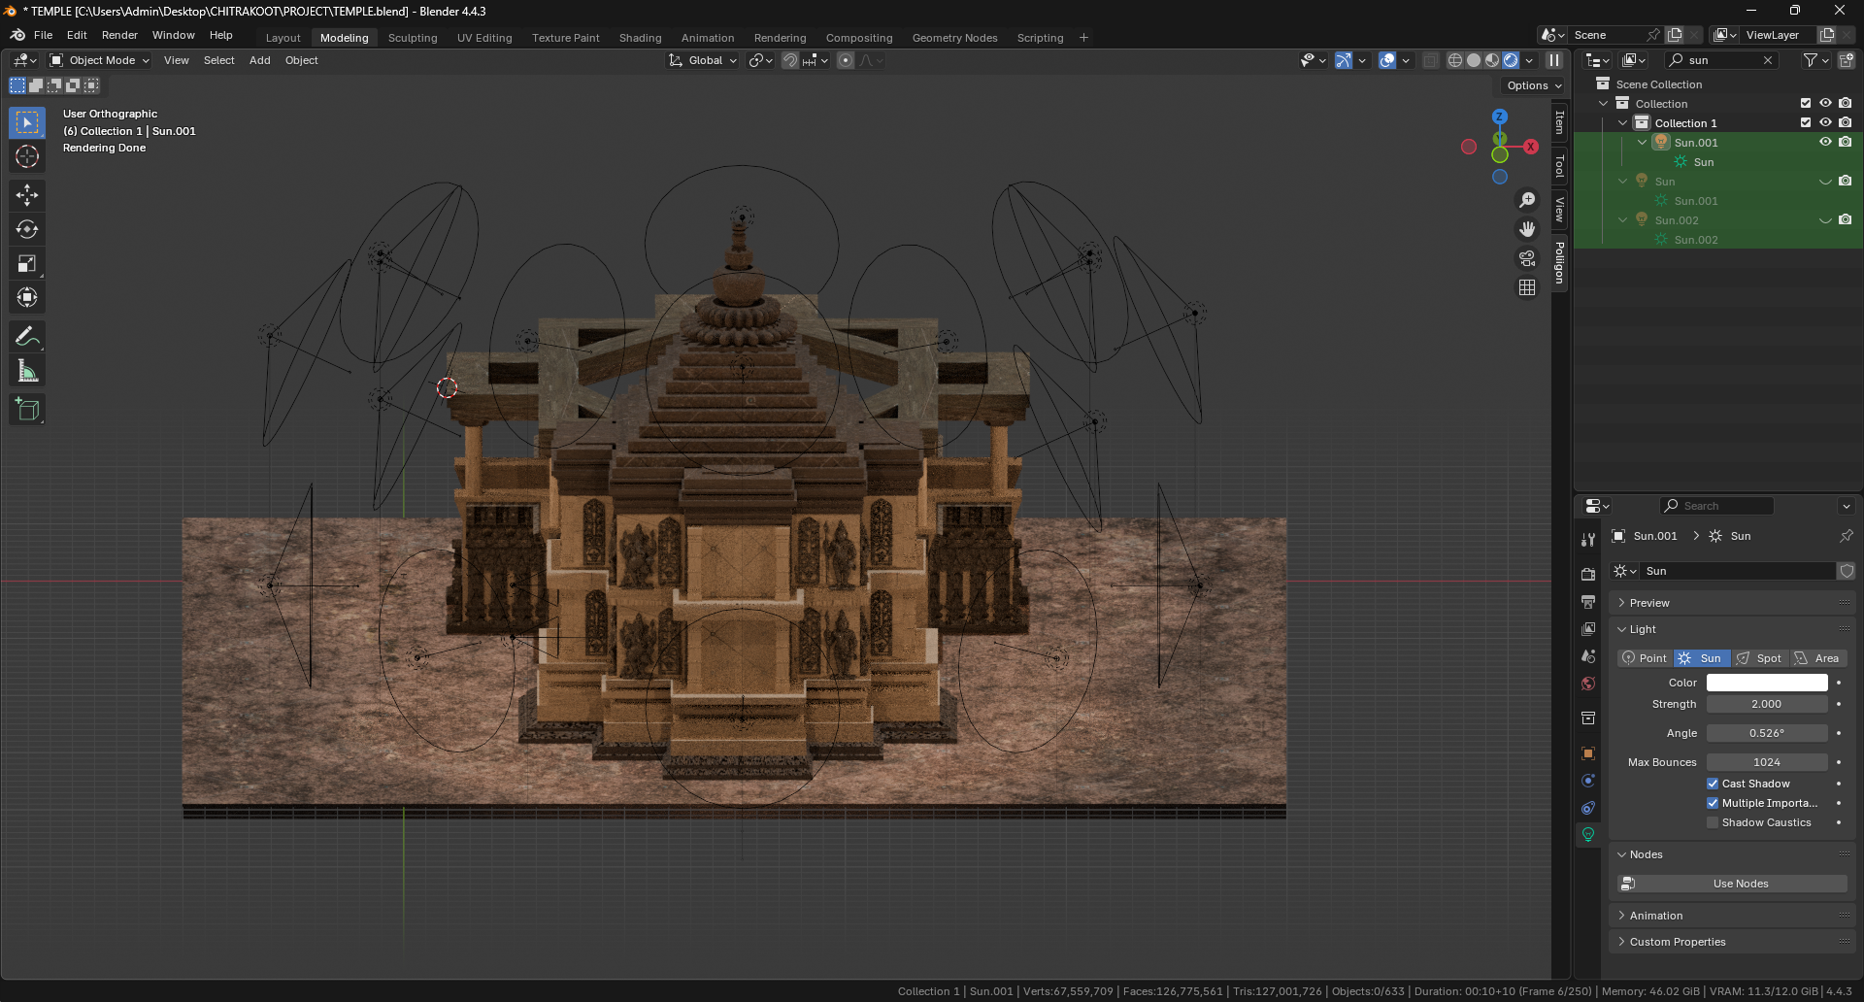Image resolution: width=1864 pixels, height=1002 pixels.
Task: Collapse the Collection 1 tree item
Action: 1622,122
